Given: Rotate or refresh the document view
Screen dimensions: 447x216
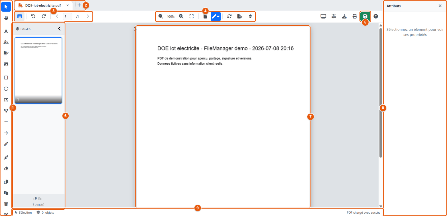Looking at the screenshot, I should click(x=229, y=17).
